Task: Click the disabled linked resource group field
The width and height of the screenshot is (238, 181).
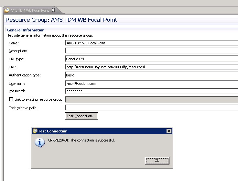Action: (151, 99)
